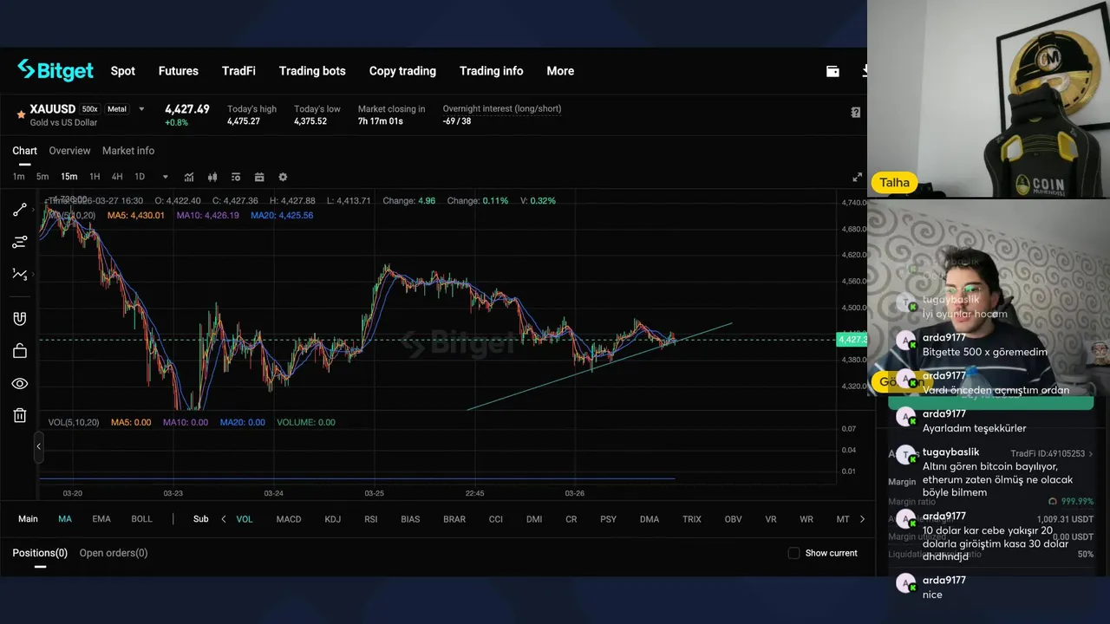Open Trading bots menu
Viewport: 1110px width, 624px height.
tap(312, 71)
